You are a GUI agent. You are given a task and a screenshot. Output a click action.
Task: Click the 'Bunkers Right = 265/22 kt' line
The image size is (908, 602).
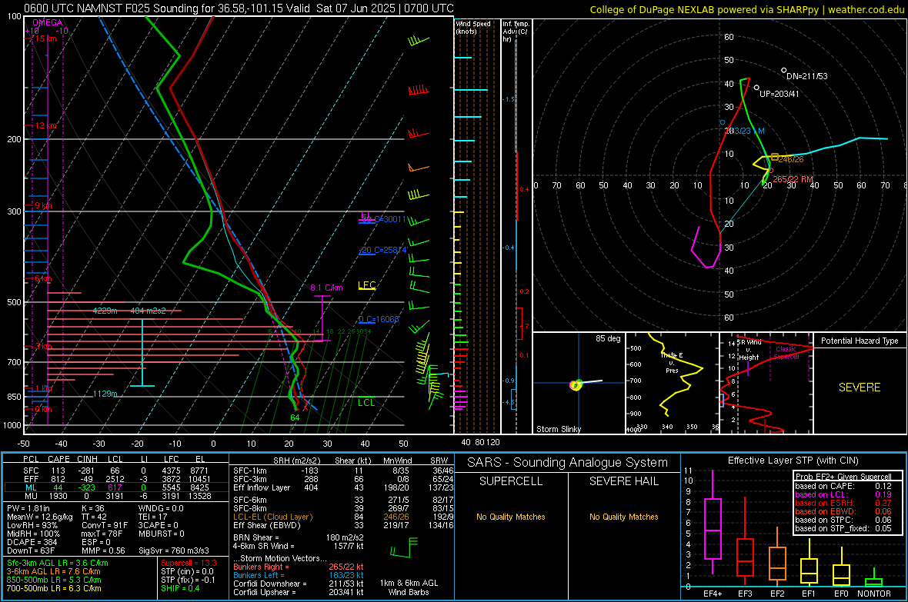tap(299, 567)
